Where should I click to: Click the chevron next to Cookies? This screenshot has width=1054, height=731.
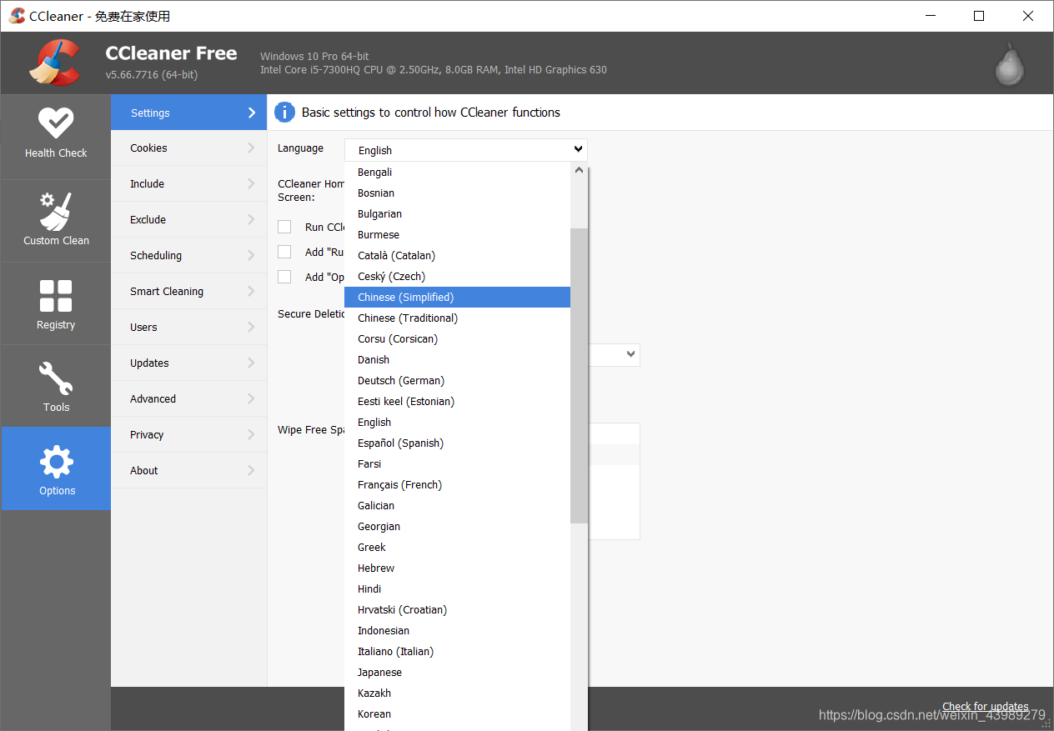(251, 148)
